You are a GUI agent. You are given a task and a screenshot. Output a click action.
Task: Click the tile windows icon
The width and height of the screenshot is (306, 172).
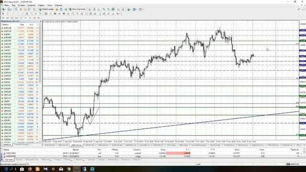coord(113,9)
